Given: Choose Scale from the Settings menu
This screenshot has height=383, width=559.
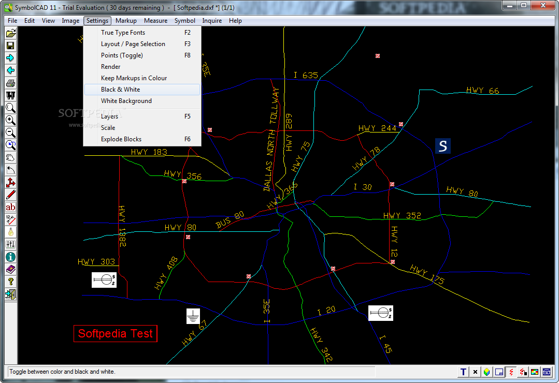Looking at the screenshot, I should coord(142,127).
